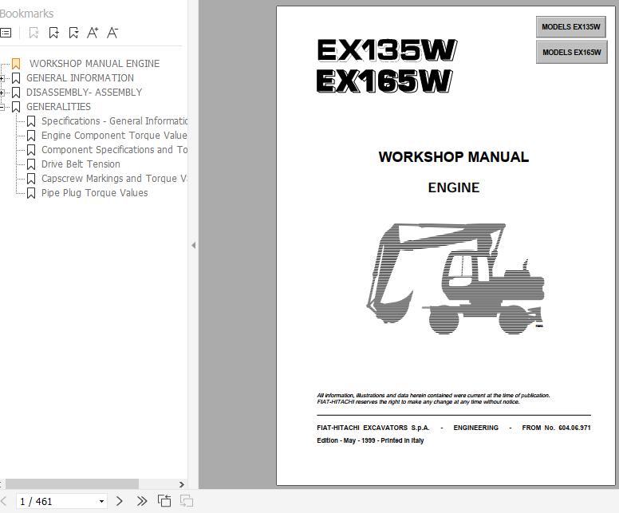The width and height of the screenshot is (619, 513).
Task: Click the bookmark icon beside Pipe Plug Torque Values
Action: point(31,193)
